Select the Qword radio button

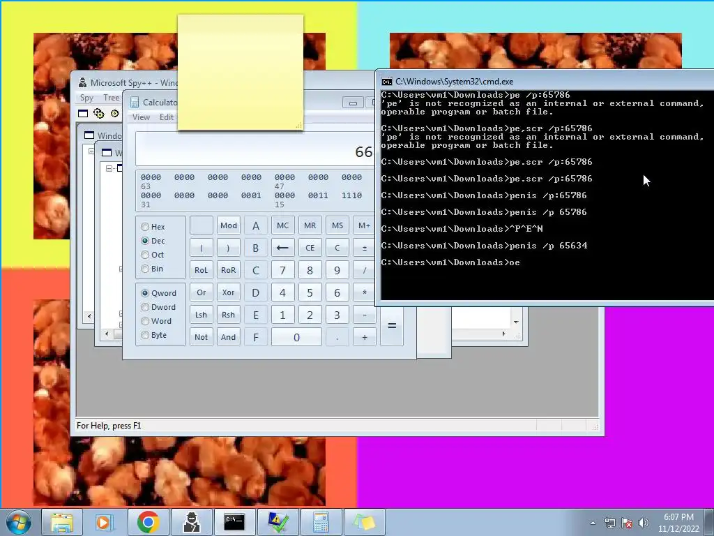tap(145, 293)
